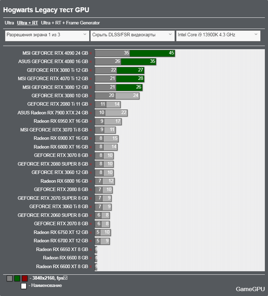
Task: Select the Ultra + RT tab
Action: 28,23
